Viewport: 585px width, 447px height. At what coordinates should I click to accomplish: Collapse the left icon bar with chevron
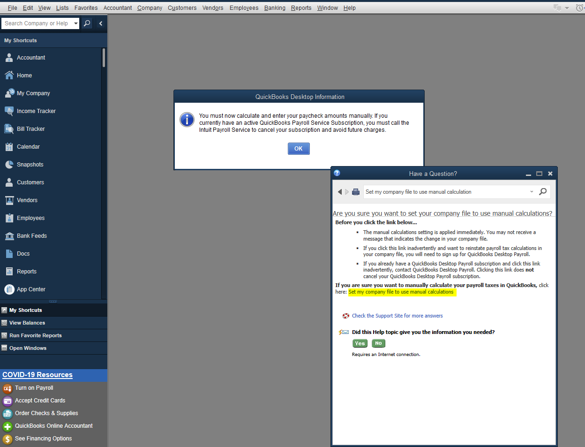coord(100,23)
